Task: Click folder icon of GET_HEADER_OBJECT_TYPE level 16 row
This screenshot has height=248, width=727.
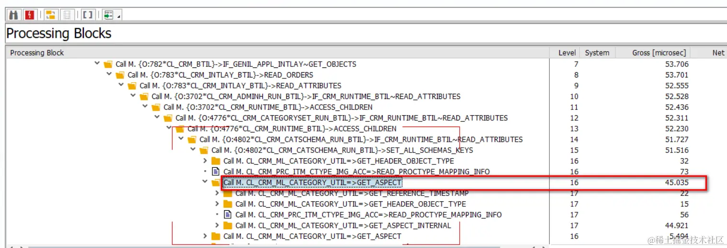Action: [216, 161]
